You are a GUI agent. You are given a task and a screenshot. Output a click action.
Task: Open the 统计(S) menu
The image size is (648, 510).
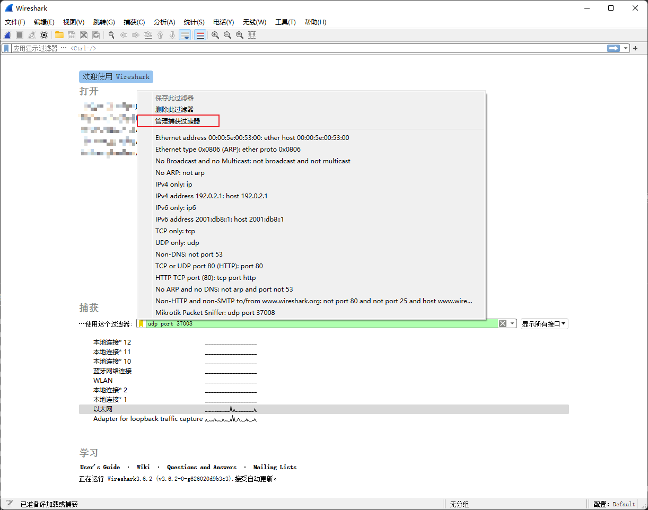click(194, 22)
